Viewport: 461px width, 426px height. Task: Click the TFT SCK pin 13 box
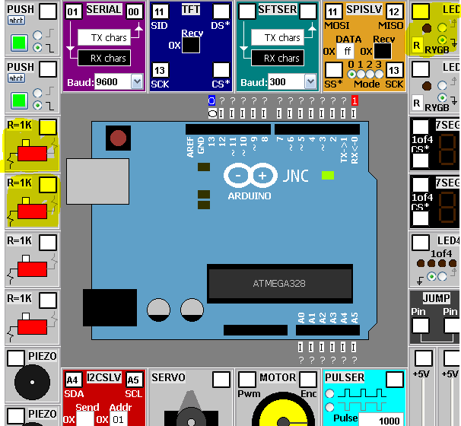160,70
